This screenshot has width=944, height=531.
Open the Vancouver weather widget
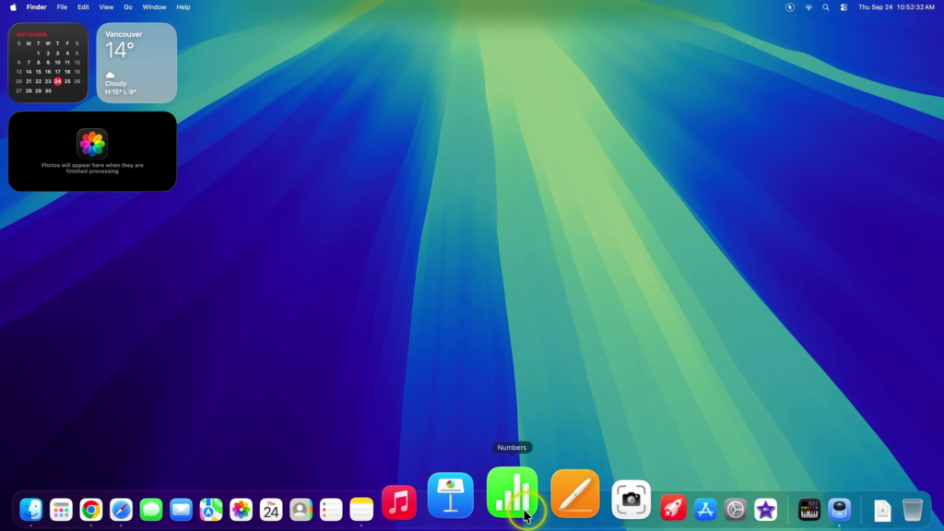click(136, 63)
